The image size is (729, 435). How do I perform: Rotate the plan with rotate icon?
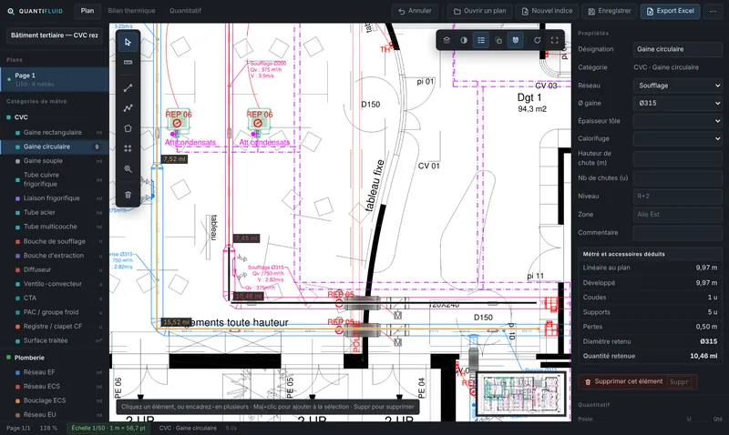(x=537, y=40)
